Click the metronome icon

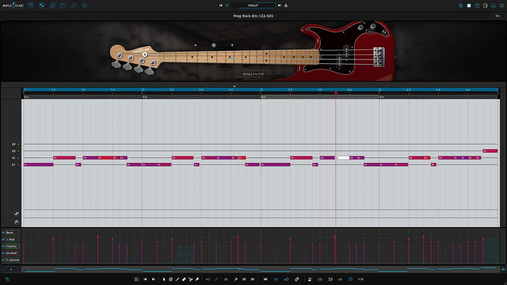(310, 279)
